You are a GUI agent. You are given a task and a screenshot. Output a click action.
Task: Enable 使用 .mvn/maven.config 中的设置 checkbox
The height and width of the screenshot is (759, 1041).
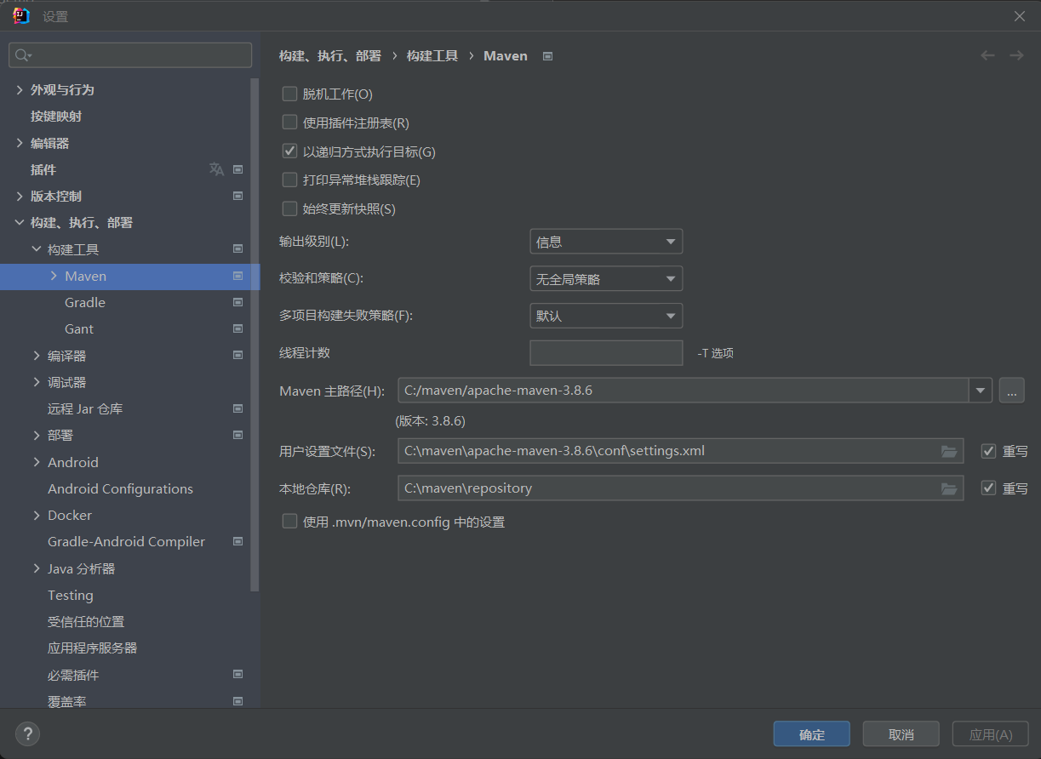pos(289,522)
